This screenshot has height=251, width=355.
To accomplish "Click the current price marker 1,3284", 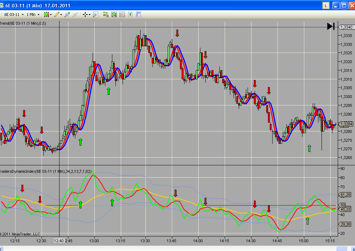I will click(346, 124).
